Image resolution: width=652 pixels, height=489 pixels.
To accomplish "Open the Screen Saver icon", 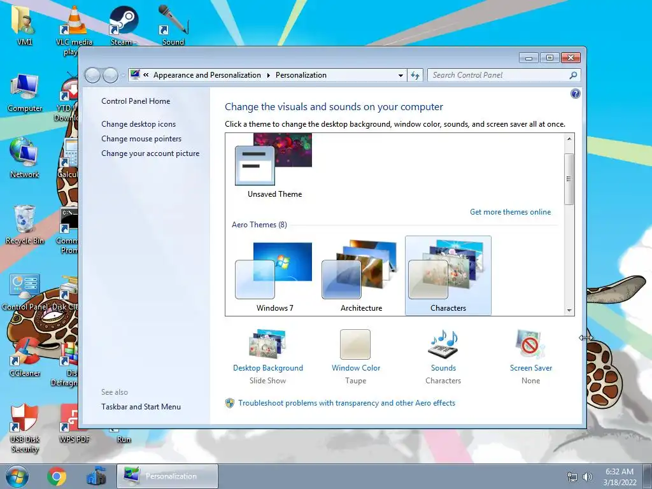I will pyautogui.click(x=530, y=344).
